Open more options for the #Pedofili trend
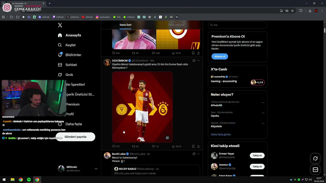Image resolution: width=326 pixels, height=183 pixels. (263, 102)
